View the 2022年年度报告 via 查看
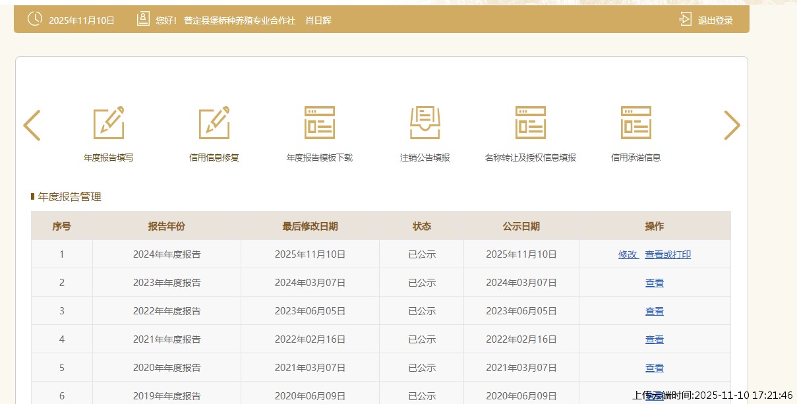The image size is (797, 404). [655, 311]
